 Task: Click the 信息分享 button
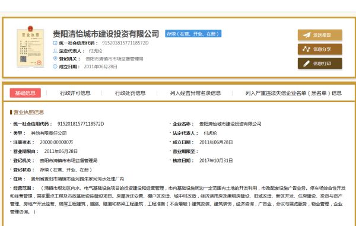pyautogui.click(x=320, y=49)
